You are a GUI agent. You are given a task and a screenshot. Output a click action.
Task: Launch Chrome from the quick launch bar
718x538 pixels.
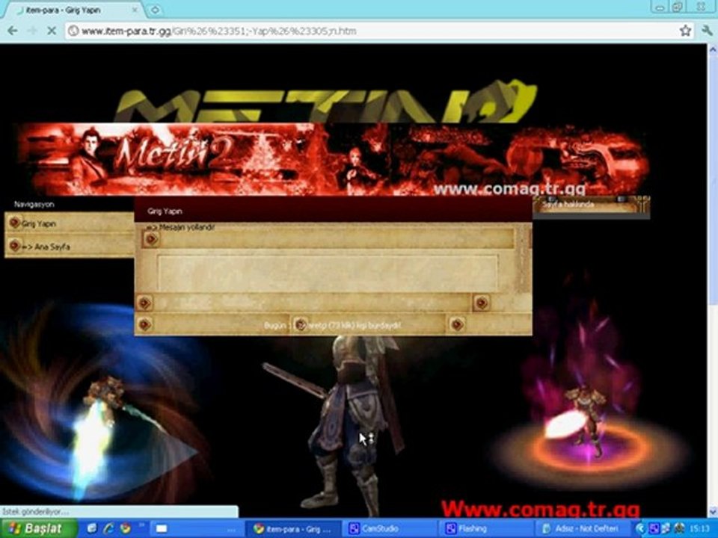tap(125, 528)
